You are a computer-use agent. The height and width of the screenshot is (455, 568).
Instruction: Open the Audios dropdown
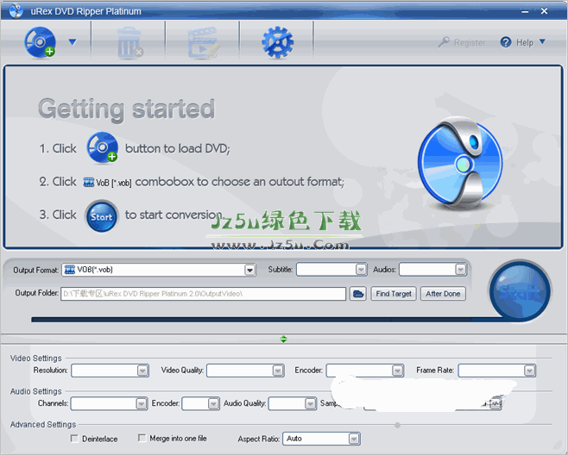(432, 270)
